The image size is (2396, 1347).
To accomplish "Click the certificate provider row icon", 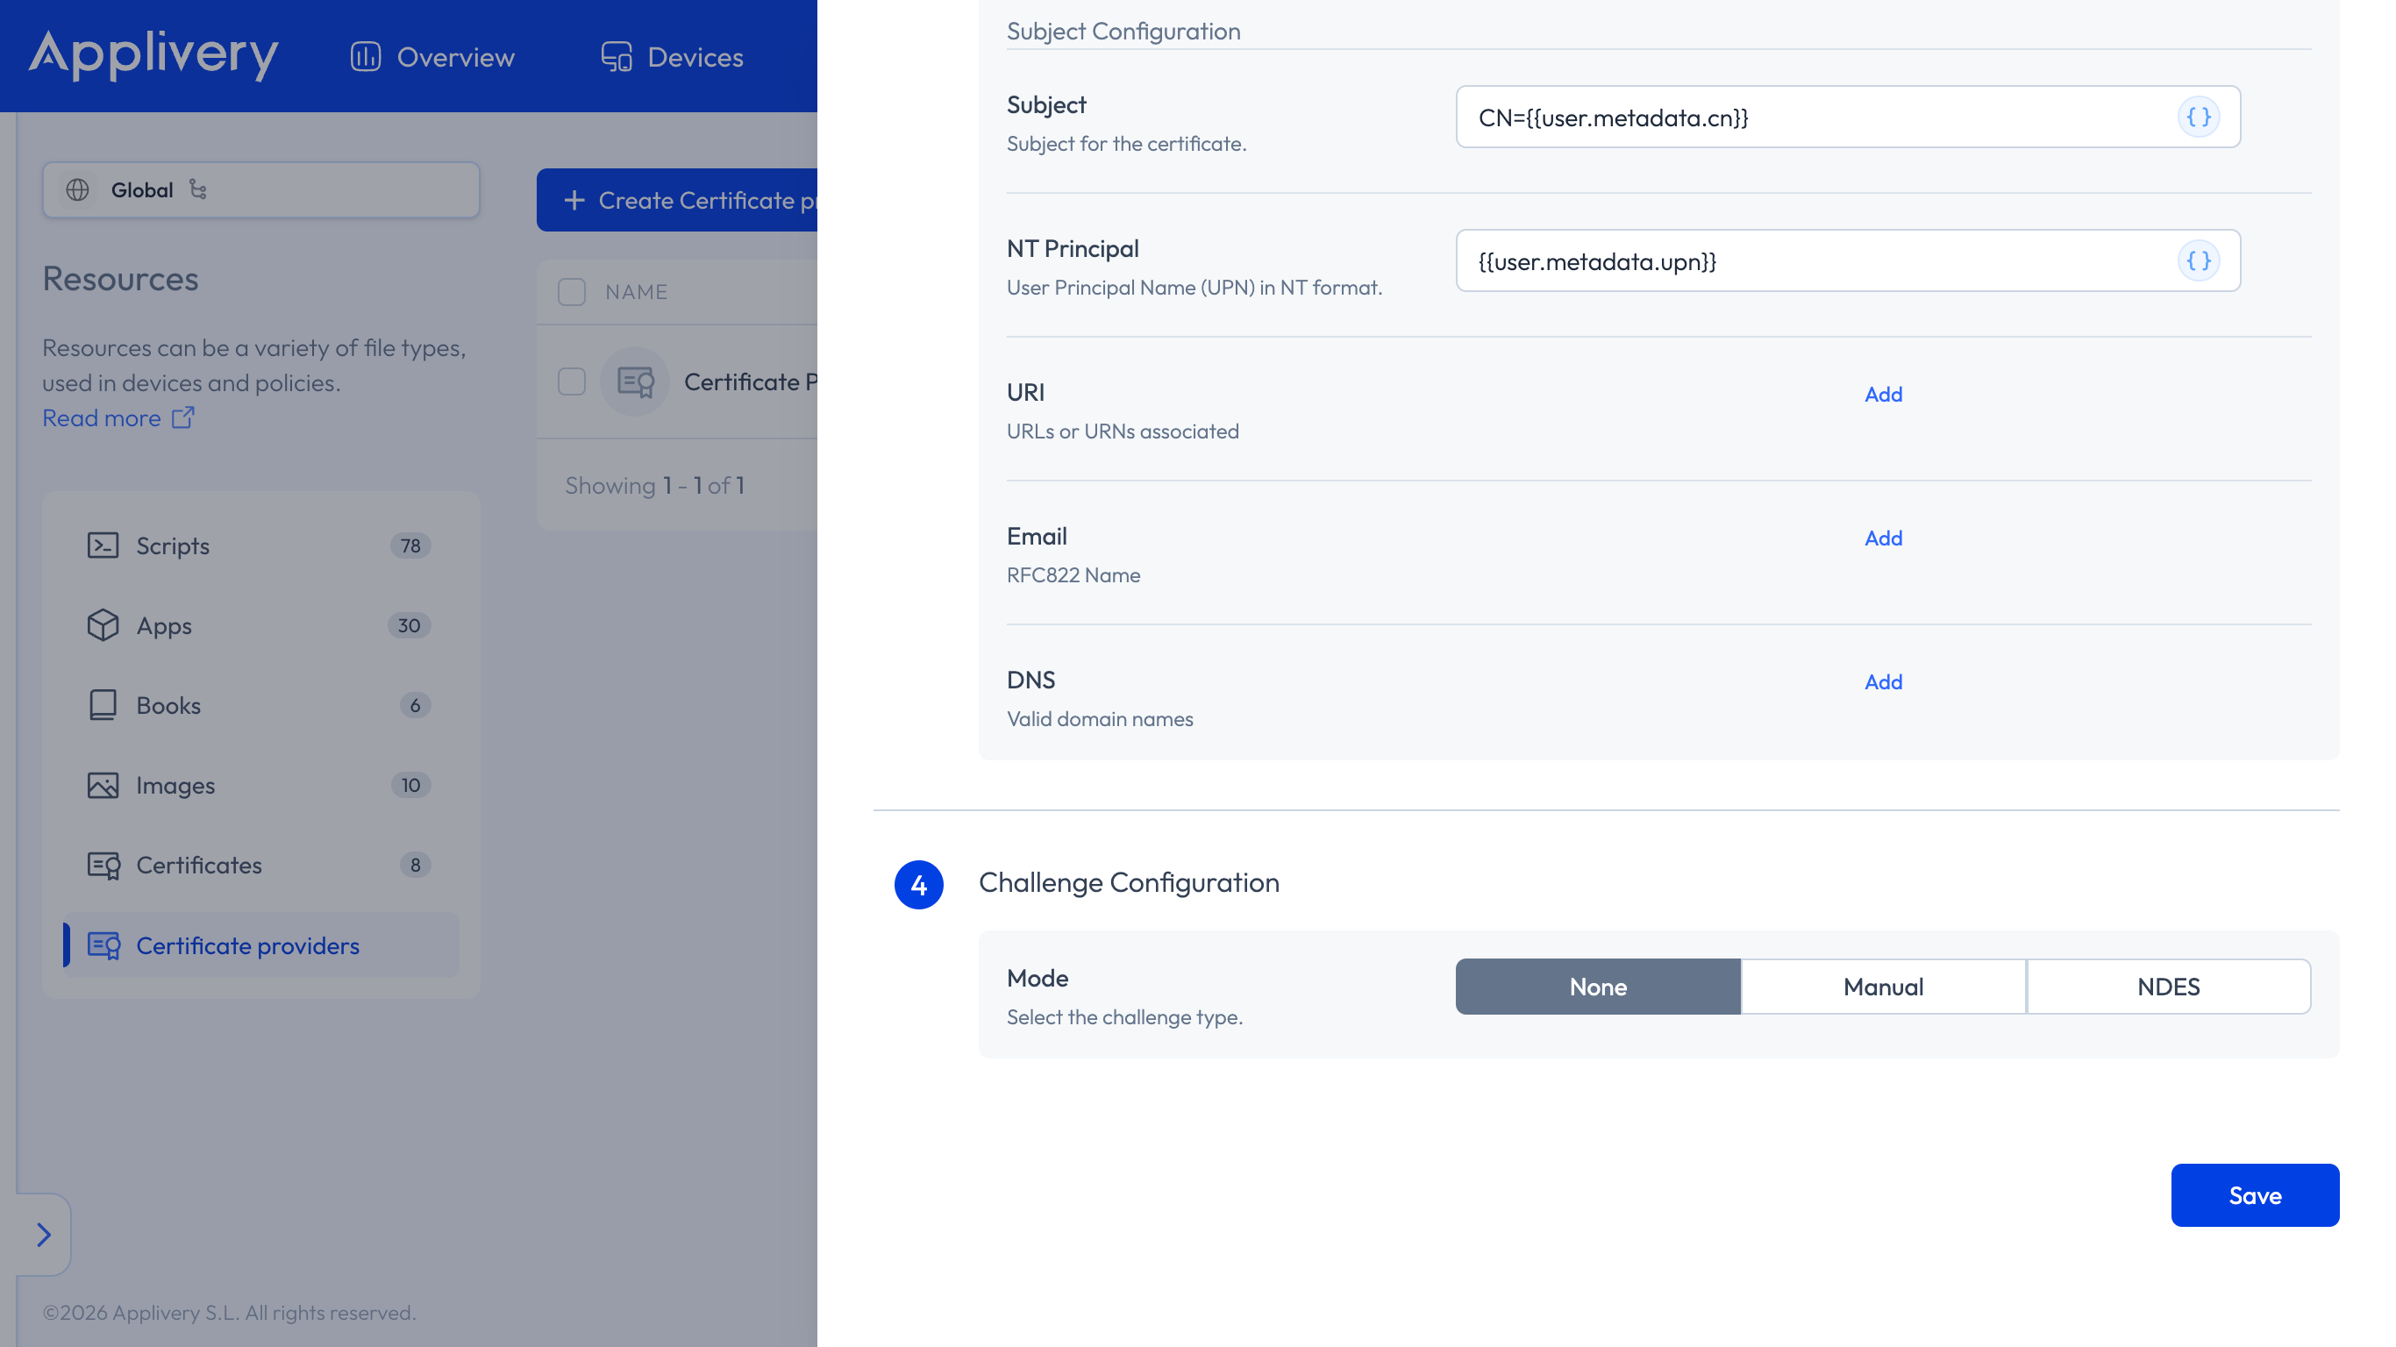I will point(635,381).
